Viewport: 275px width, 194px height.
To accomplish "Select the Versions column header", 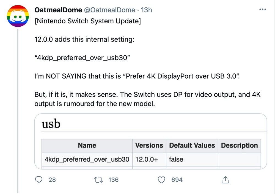I will 149,146.
